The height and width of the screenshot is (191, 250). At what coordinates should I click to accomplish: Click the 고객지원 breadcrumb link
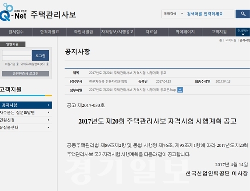(x=231, y=40)
